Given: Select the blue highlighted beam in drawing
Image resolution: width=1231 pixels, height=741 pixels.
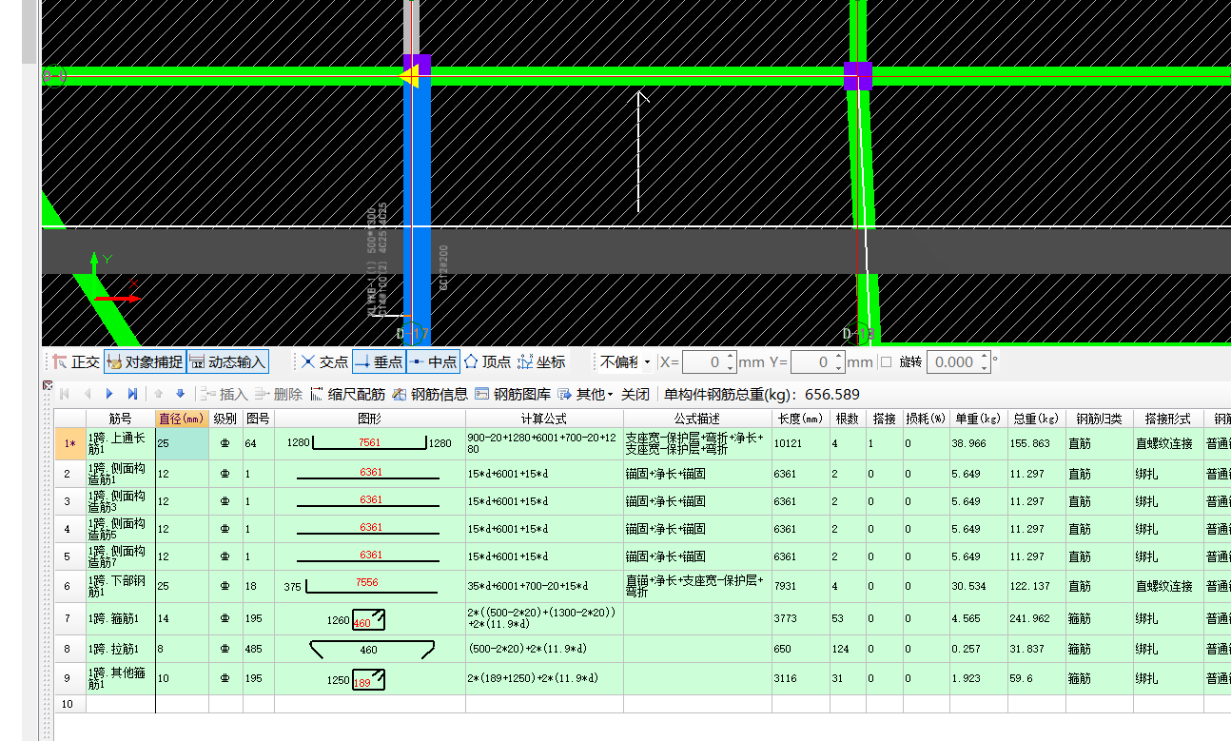Looking at the screenshot, I should (417, 209).
